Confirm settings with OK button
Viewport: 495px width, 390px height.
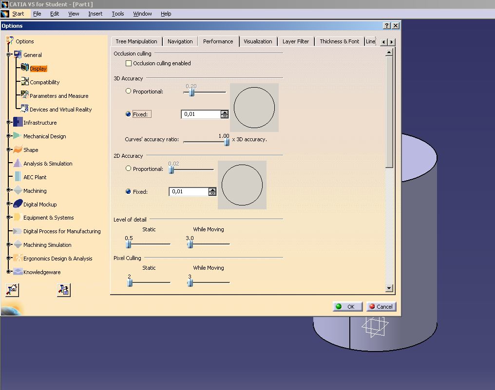point(347,306)
